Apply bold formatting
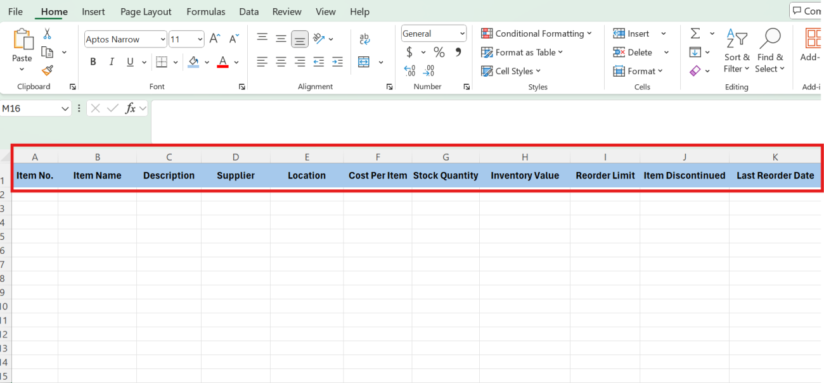The width and height of the screenshot is (824, 383). (x=93, y=61)
